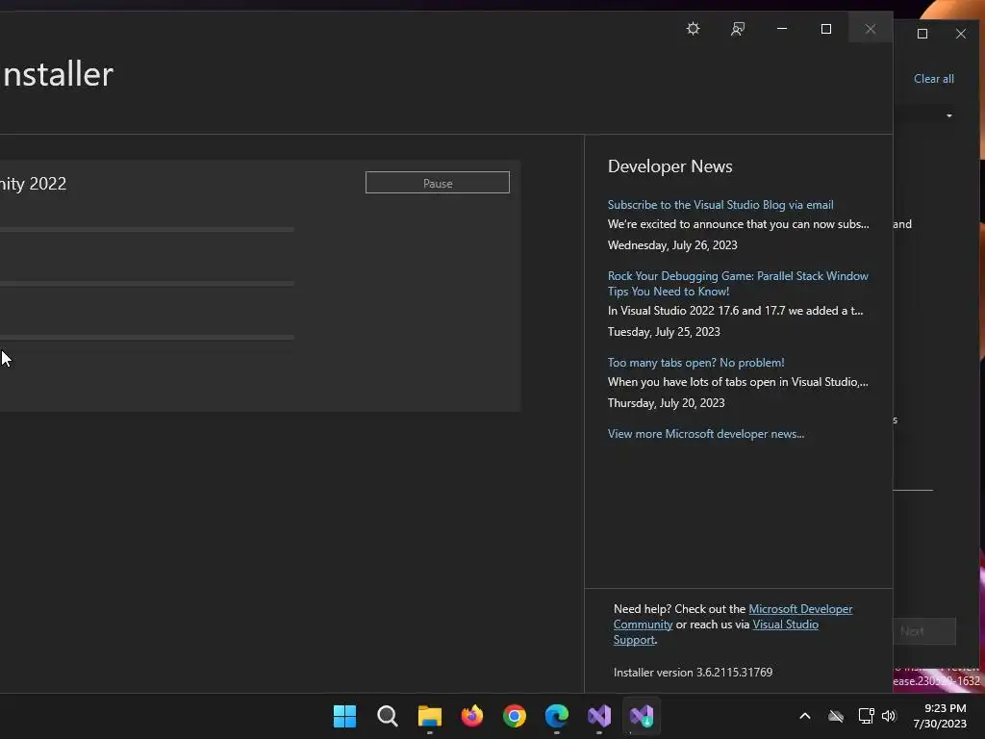The image size is (985, 739).
Task: Launch Microsoft Edge from the taskbar
Action: click(557, 716)
